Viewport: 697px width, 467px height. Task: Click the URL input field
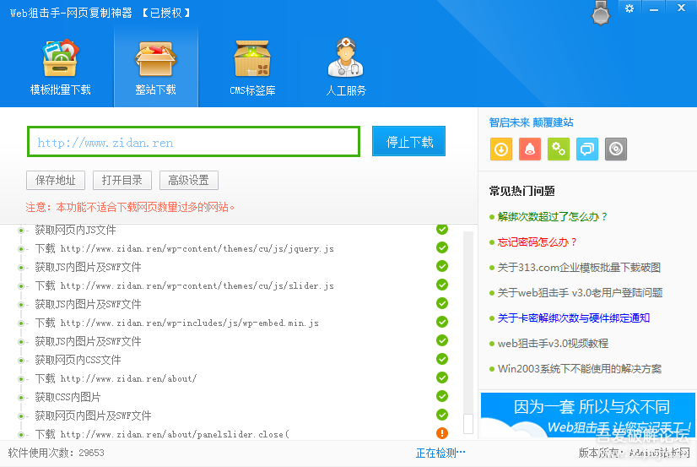193,142
